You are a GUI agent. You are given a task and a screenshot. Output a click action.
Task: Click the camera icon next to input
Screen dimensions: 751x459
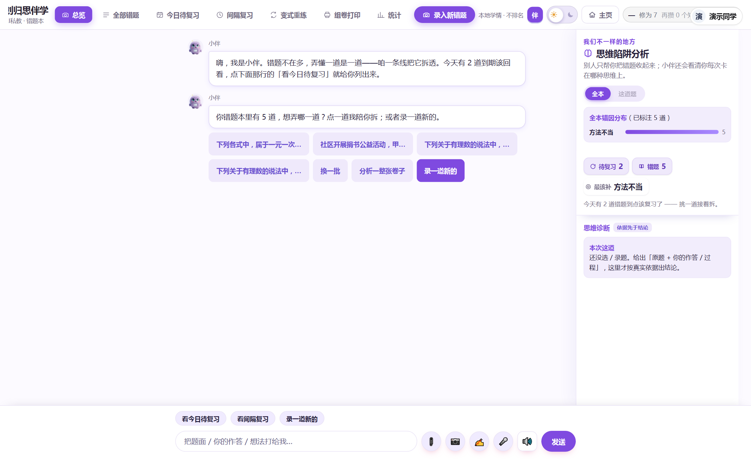455,442
